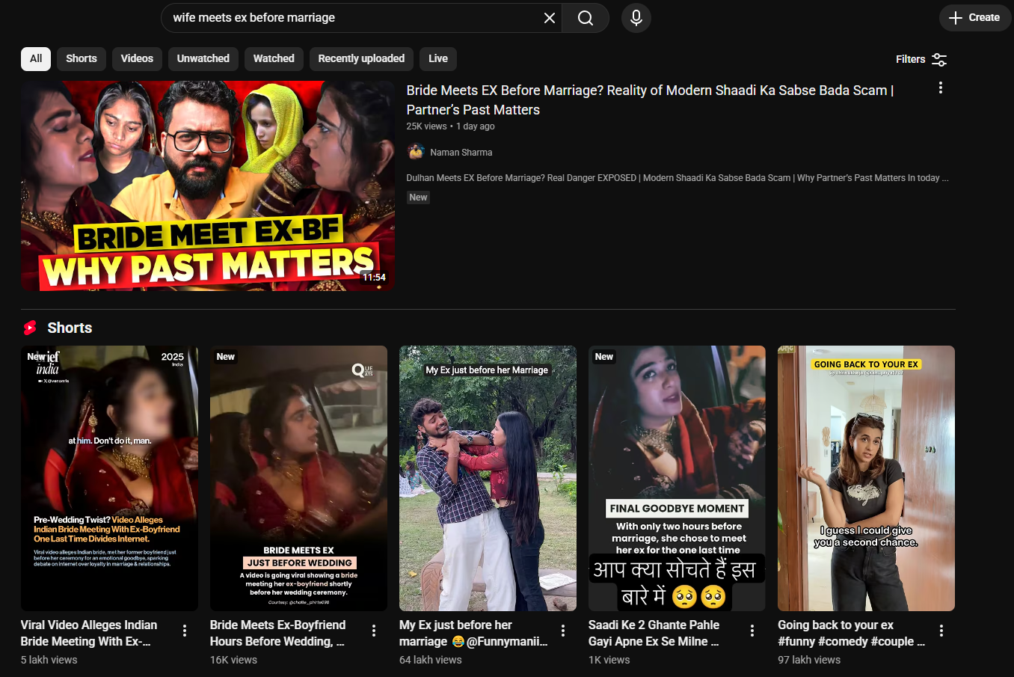Image resolution: width=1014 pixels, height=677 pixels.
Task: Open three-dot menu for Going back to your ex short
Action: point(941,631)
